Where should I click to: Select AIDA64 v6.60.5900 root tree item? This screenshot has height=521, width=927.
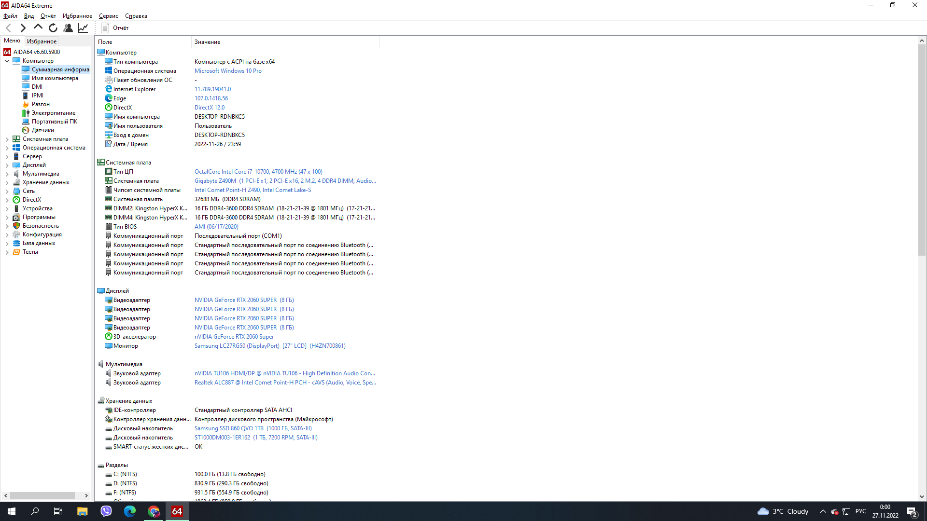32,52
